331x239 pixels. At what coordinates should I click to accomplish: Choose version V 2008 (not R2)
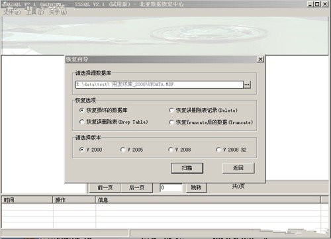coord(179,150)
